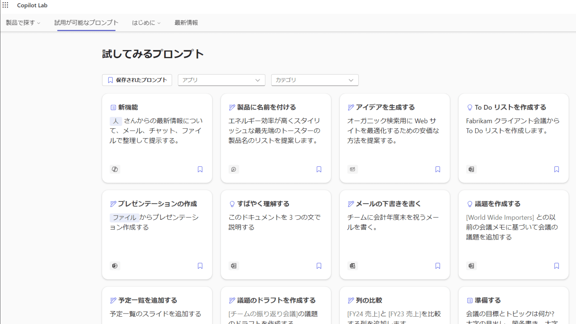Image resolution: width=576 pixels, height=324 pixels.
Task: Open the 準備する prompt title
Action: click(x=488, y=301)
